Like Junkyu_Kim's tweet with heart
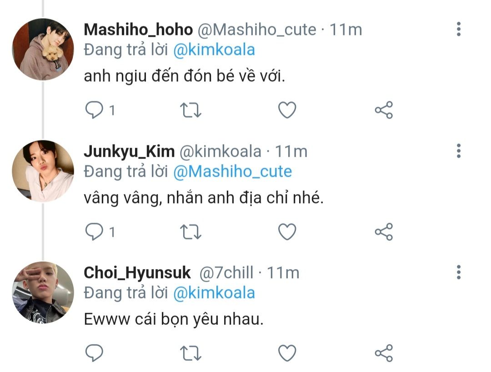 click(287, 232)
